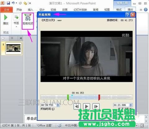Image resolution: width=149 pixels, height=129 pixels.
Task: Click the red end trim marker on timeline
Action: tap(99, 97)
